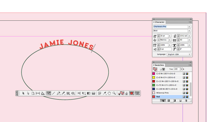The height and width of the screenshot is (122, 217).
Task: Collapse the Swatches panel with double arrows
Action: tap(190, 62)
